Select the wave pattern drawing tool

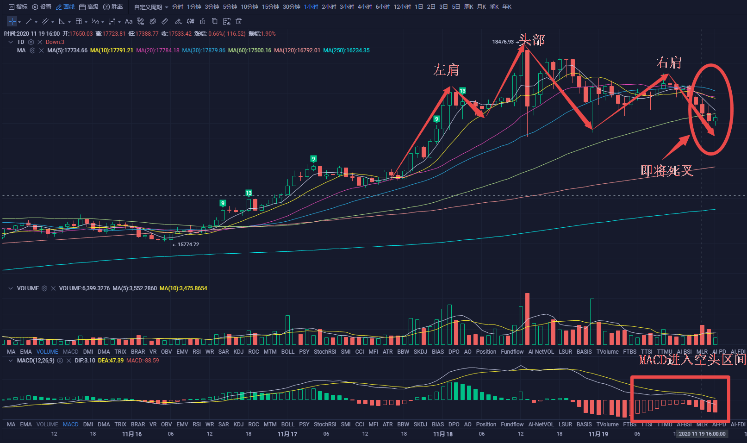pyautogui.click(x=95, y=21)
